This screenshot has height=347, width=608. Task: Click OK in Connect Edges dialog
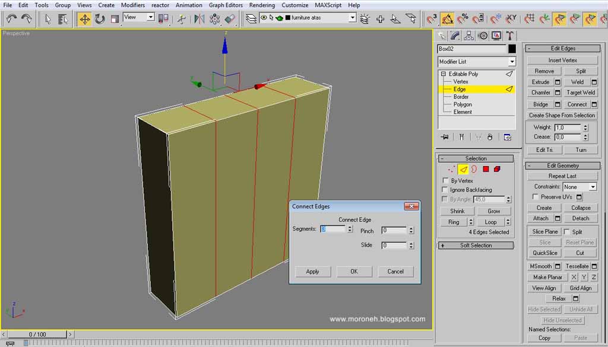354,272
